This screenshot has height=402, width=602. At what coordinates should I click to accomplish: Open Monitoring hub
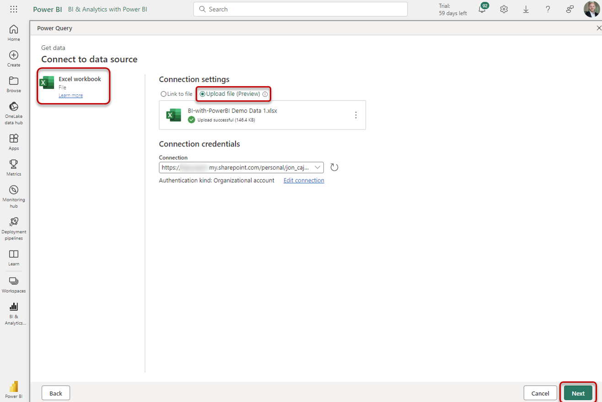14,196
